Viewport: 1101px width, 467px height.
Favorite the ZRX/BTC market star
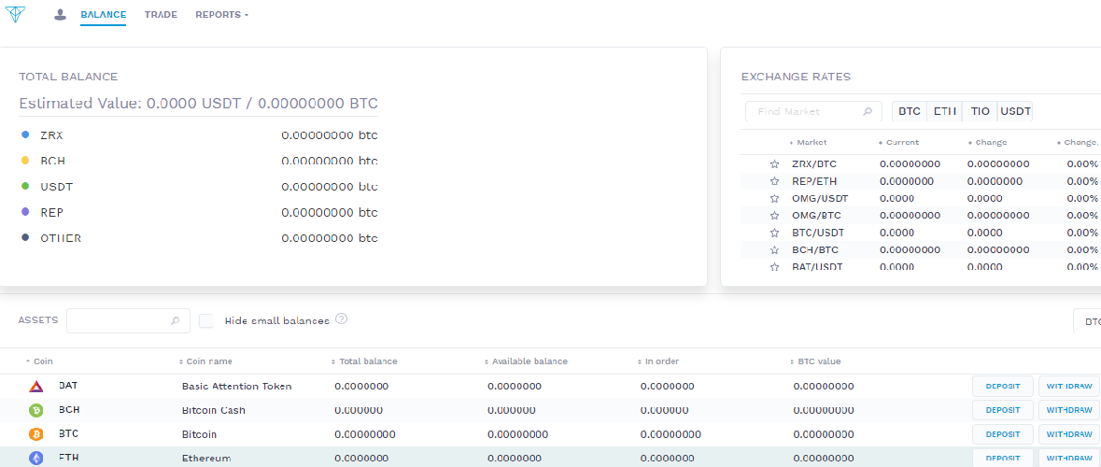click(774, 164)
